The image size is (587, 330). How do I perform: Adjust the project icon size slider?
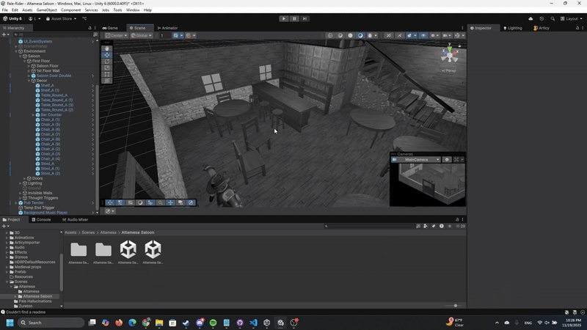[455, 306]
